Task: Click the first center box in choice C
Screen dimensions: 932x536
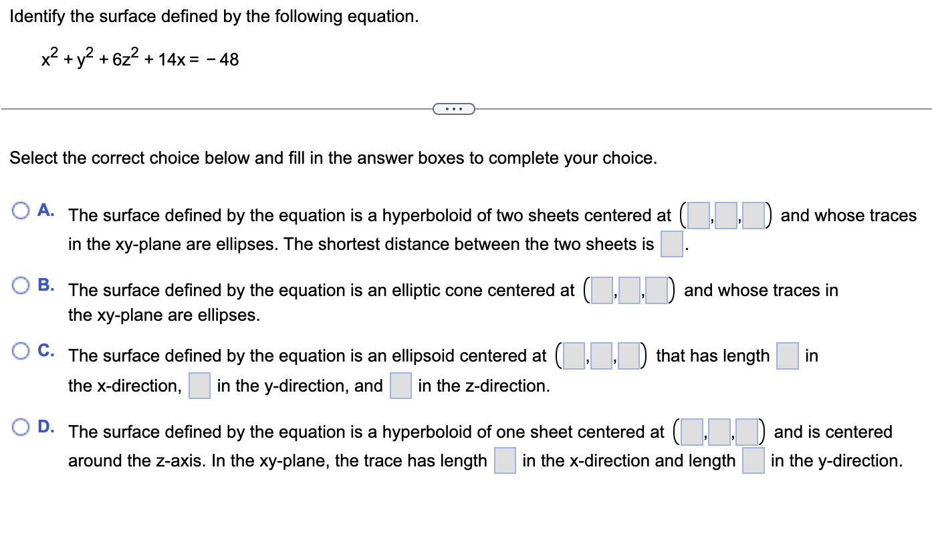Action: [572, 356]
